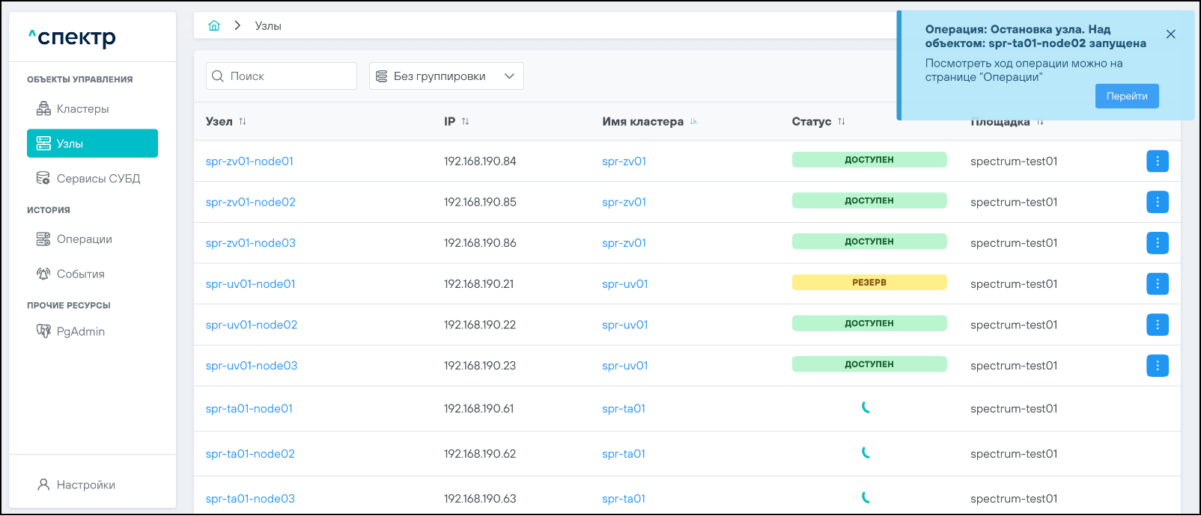Open PgAdmin from sidebar
The image size is (1201, 516).
click(80, 331)
